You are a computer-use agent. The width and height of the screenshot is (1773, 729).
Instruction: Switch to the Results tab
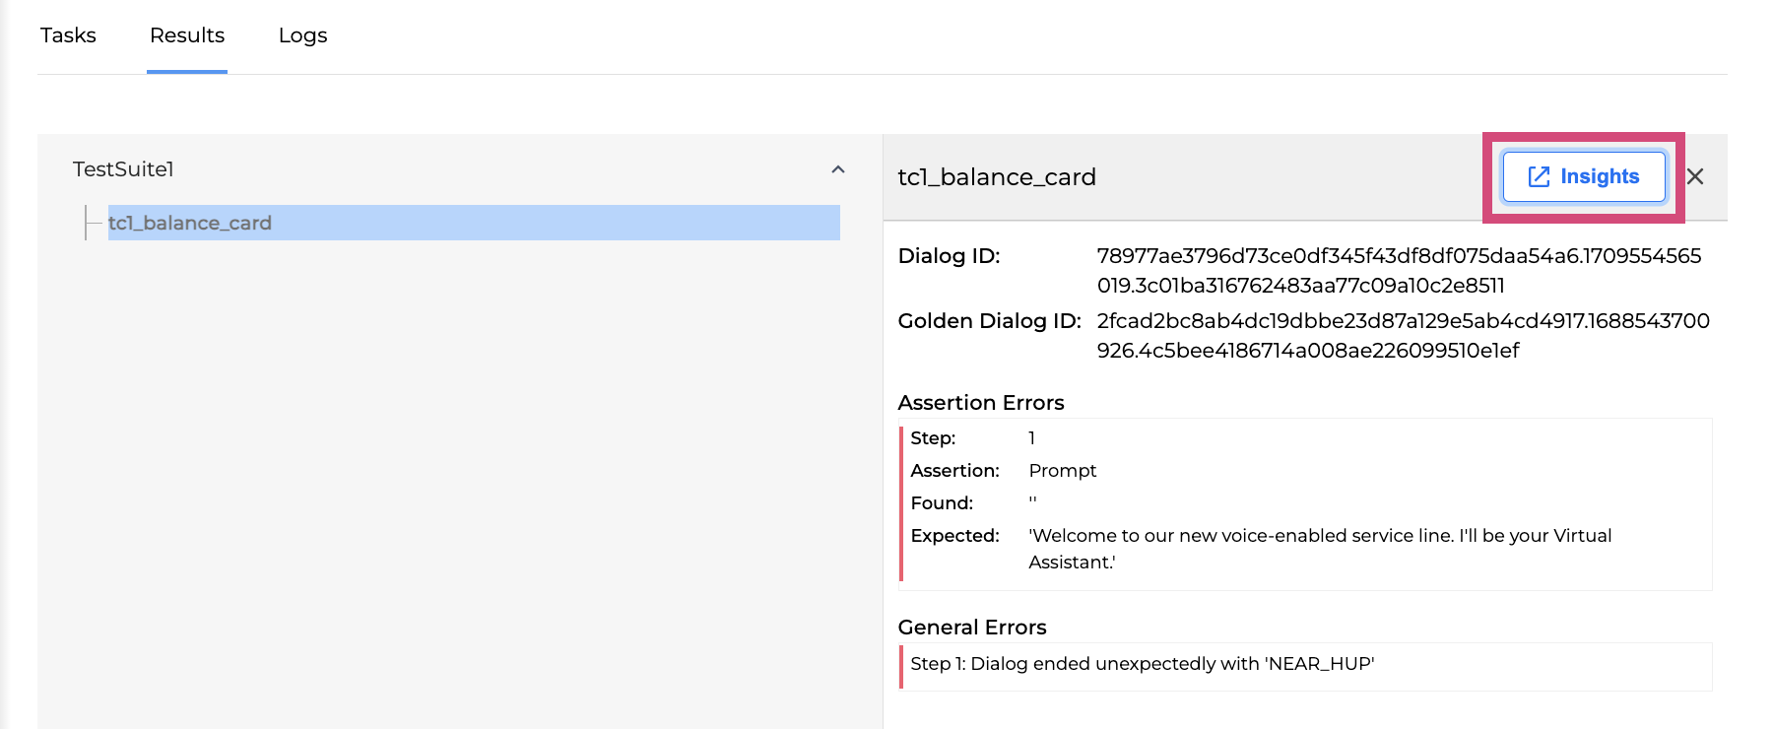click(x=187, y=35)
